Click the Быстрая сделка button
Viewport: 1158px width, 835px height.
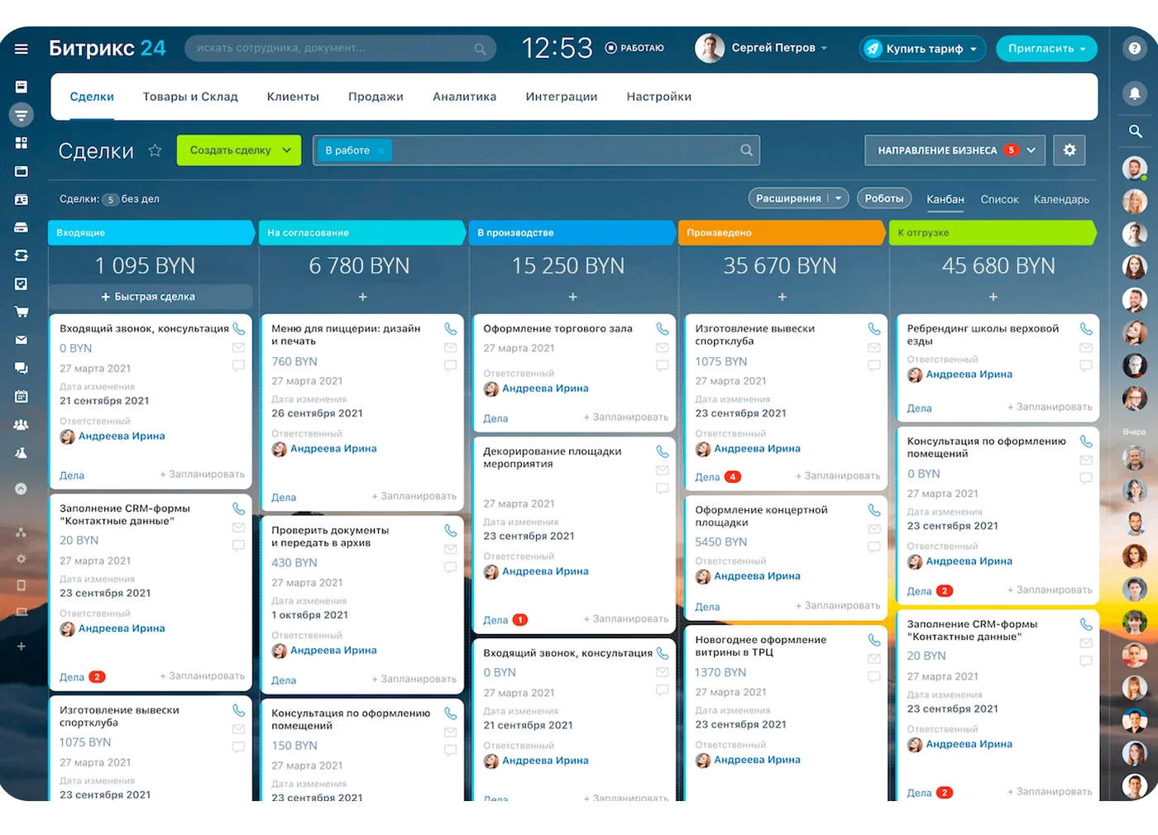click(x=150, y=296)
